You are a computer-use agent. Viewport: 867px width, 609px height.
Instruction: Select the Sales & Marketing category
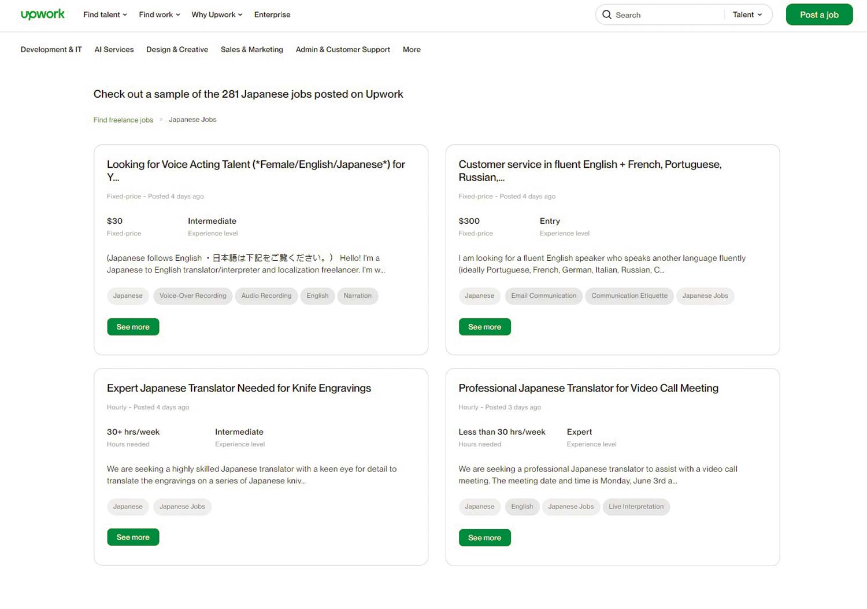tap(252, 50)
